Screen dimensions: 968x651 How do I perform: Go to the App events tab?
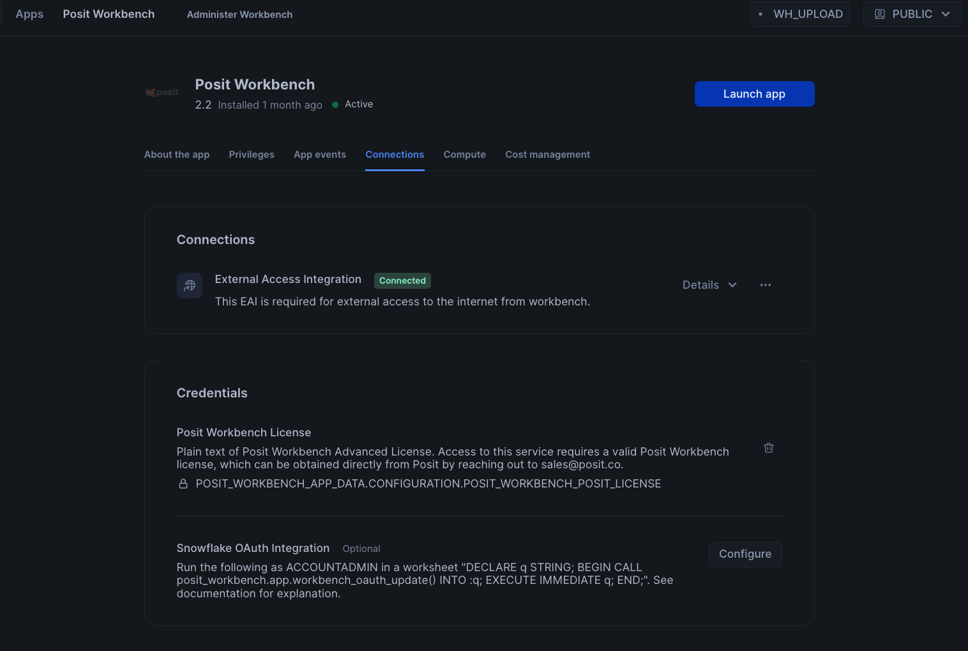pos(320,155)
